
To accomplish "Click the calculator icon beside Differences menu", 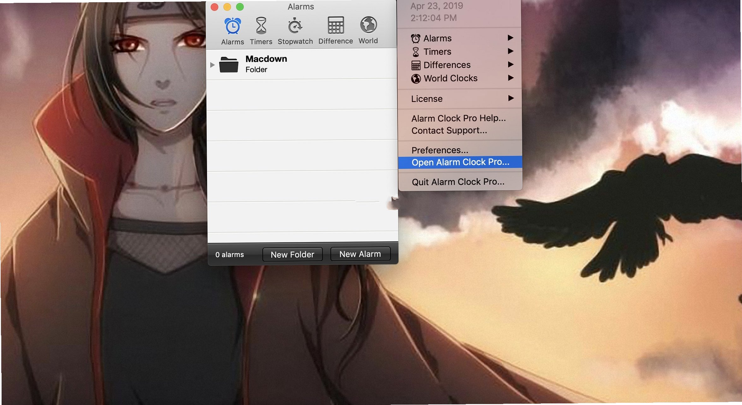I will [416, 65].
